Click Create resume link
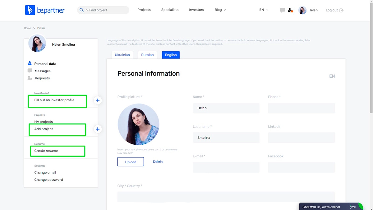 (x=46, y=151)
